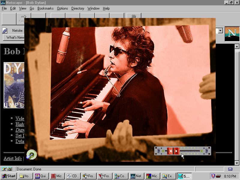
Task: Switch to 'Fro...' taskbar button beside 'Co...'
Action: (105, 176)
